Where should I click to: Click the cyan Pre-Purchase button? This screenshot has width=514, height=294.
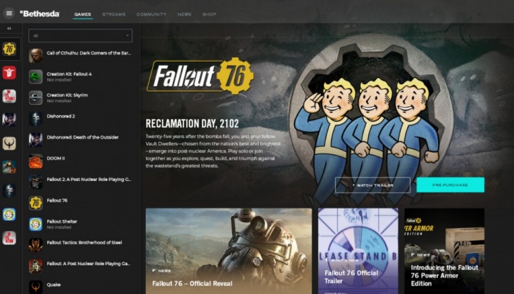point(450,185)
